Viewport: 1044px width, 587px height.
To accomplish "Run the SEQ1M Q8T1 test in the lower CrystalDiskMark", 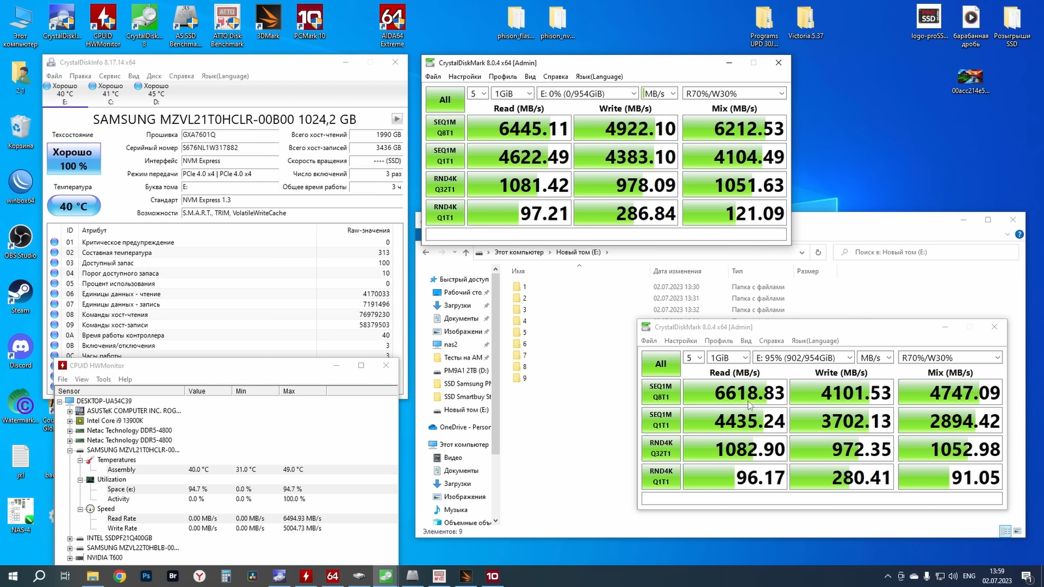I will pos(660,391).
